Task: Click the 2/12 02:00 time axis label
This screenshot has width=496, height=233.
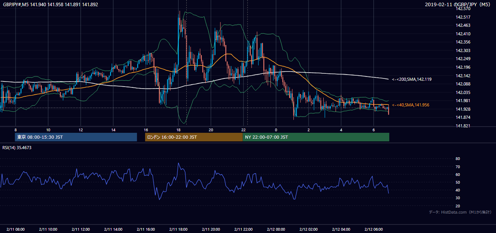Action: point(309,230)
